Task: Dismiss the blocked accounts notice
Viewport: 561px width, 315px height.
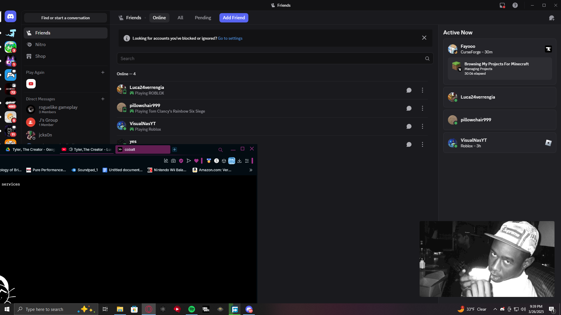Action: tap(424, 38)
